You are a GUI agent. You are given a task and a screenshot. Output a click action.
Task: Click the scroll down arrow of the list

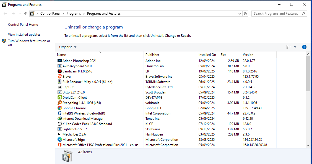point(308,145)
